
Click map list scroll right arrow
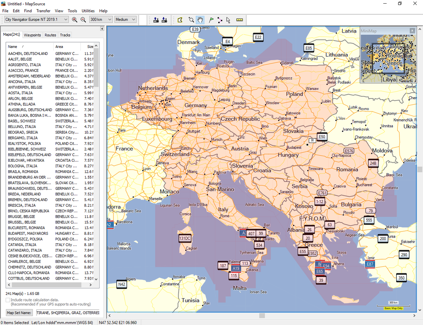pos(90,285)
